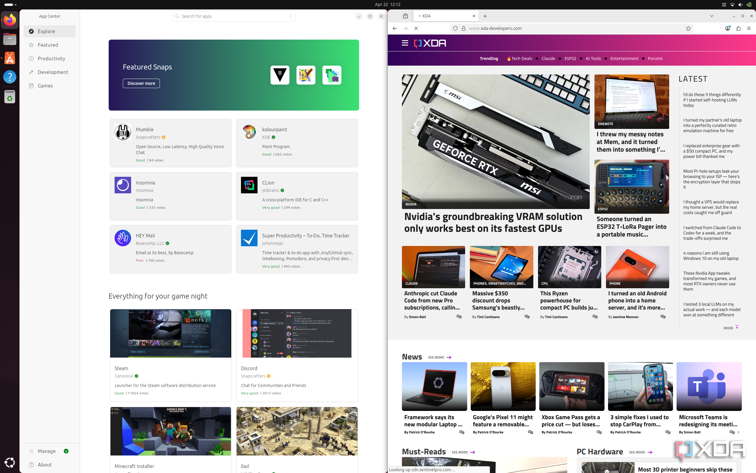Click See More beside News heading
The image size is (756, 473).
tap(439, 358)
